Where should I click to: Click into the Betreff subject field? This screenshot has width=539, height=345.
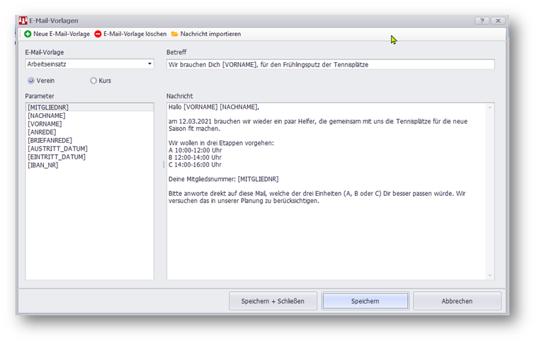[330, 64]
